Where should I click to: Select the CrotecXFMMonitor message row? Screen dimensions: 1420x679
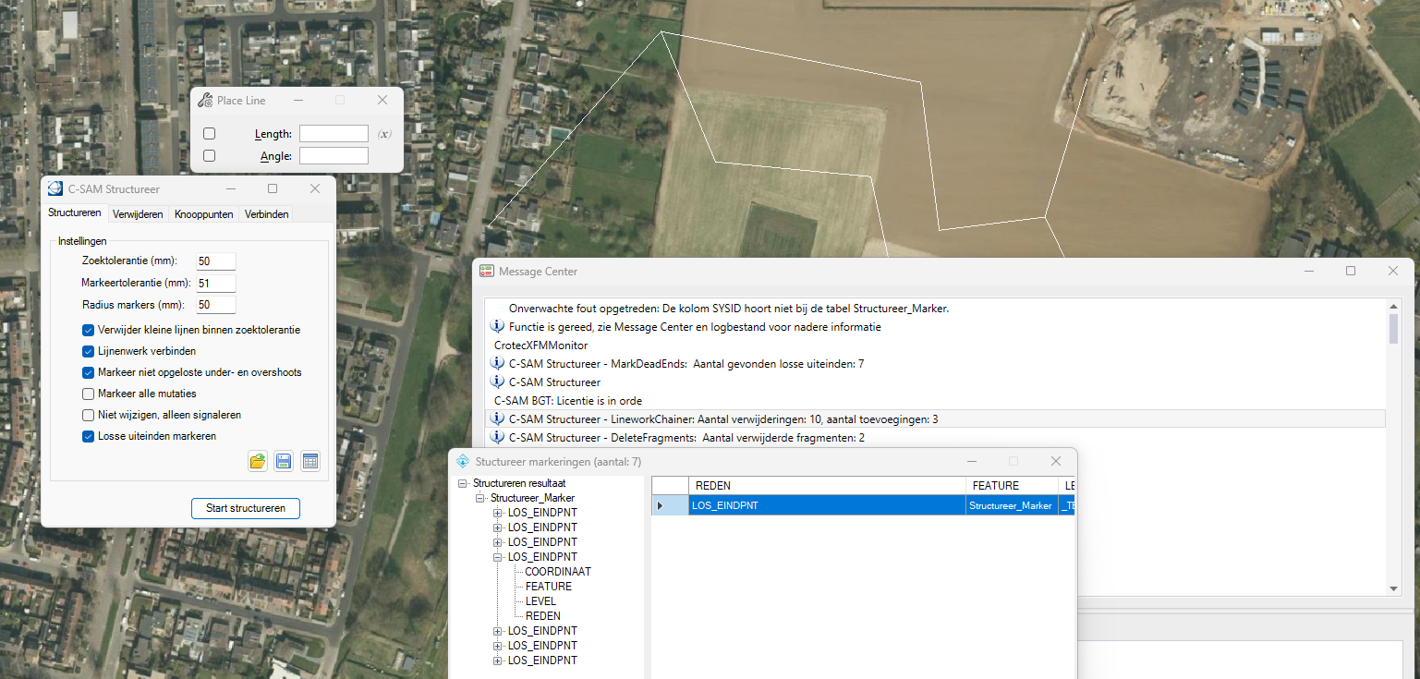(540, 346)
